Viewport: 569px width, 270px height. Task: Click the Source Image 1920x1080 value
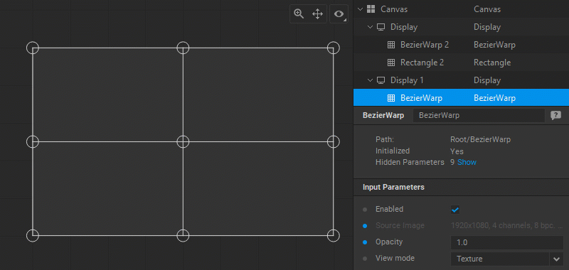coord(507,226)
